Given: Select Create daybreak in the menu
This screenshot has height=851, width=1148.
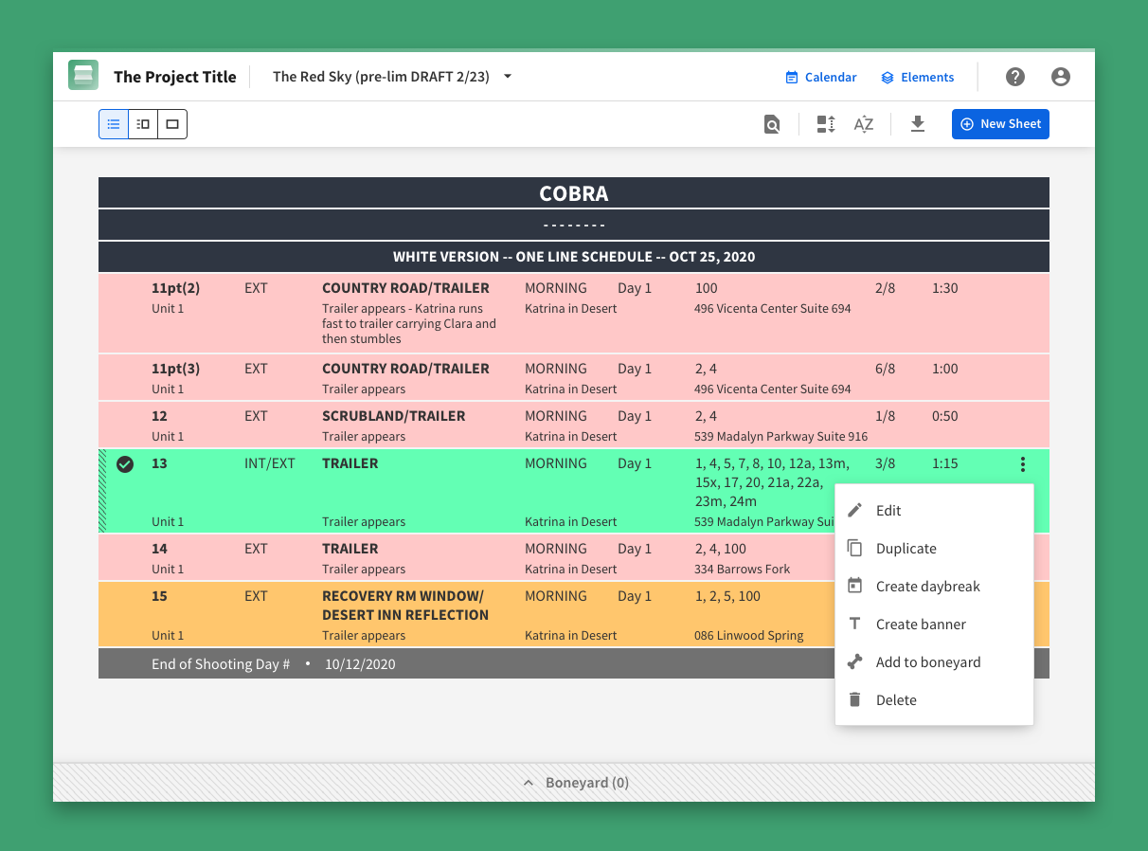Looking at the screenshot, I should [927, 587].
